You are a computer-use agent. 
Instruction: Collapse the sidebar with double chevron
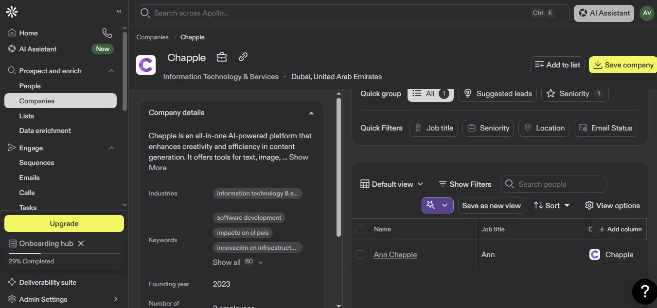click(x=119, y=11)
